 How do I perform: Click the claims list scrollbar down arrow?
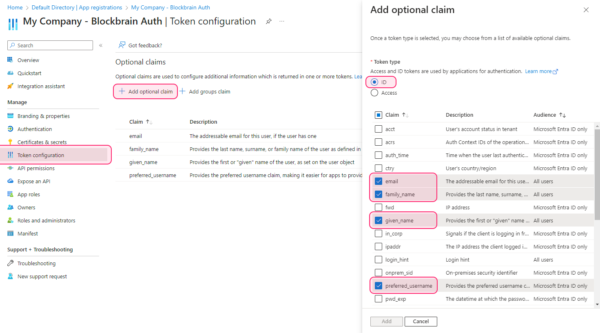tap(597, 304)
